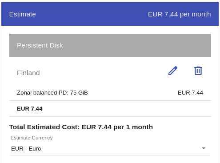Click the Estimate Currency label
Image resolution: width=220 pixels, height=163 pixels.
[32, 138]
